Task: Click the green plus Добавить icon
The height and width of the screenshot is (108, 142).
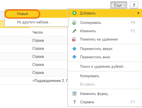Action: (74, 13)
